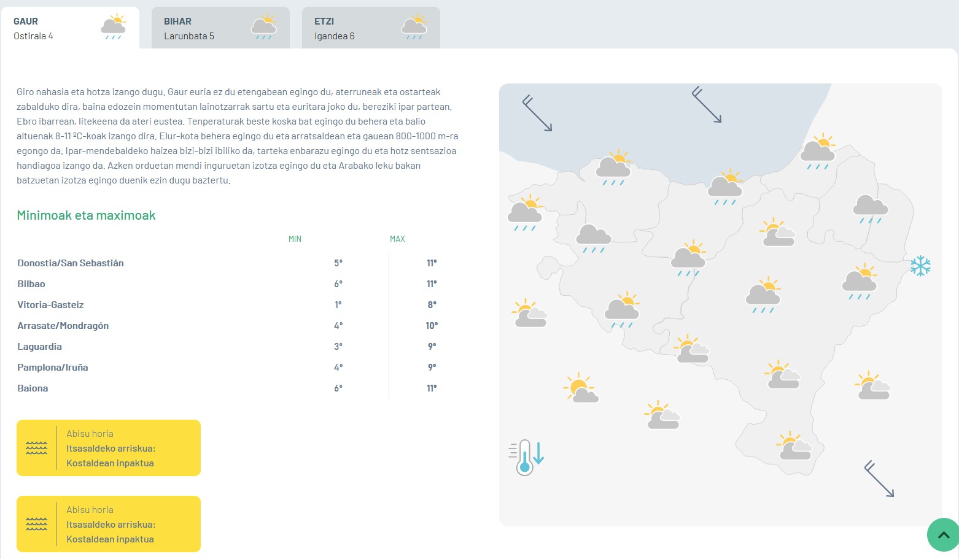
Task: Click the wave icon in first warning card
Action: [37, 448]
